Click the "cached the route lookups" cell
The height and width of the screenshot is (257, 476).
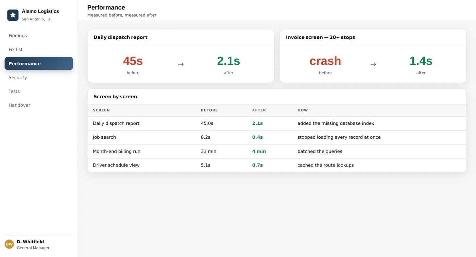click(x=326, y=165)
